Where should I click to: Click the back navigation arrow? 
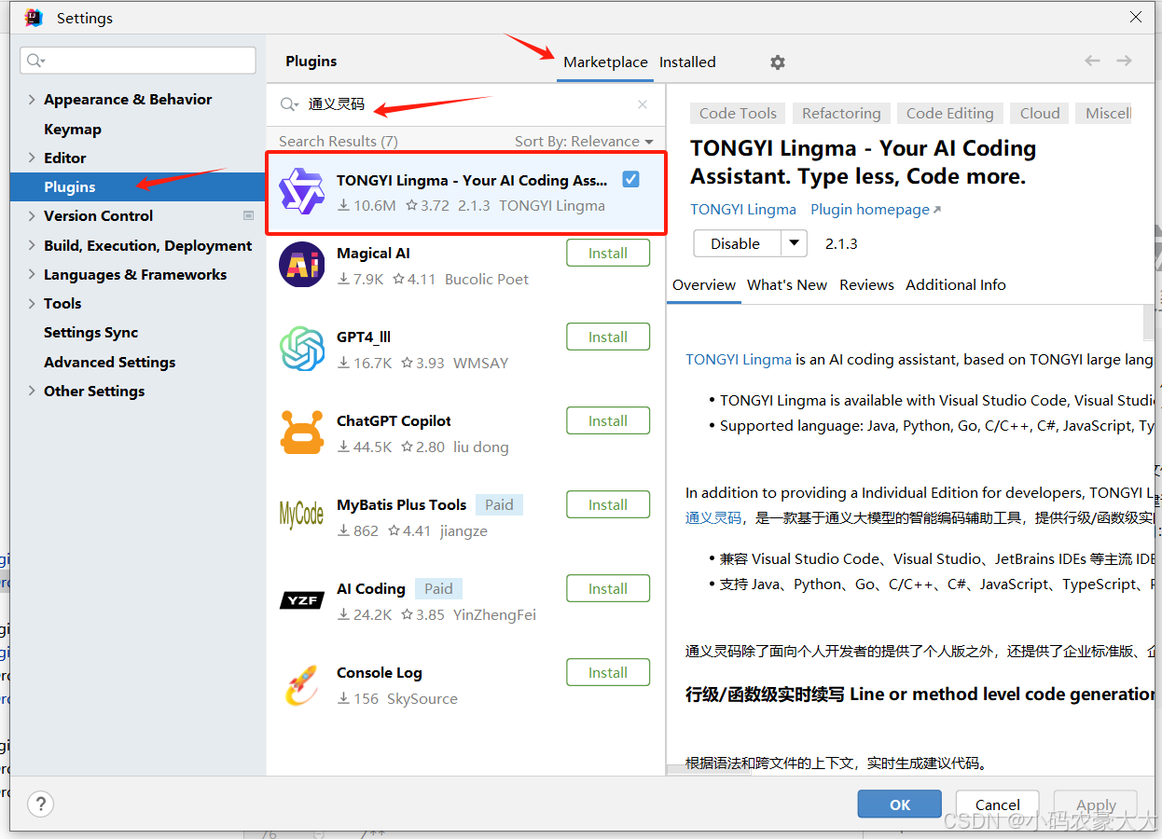[1092, 61]
